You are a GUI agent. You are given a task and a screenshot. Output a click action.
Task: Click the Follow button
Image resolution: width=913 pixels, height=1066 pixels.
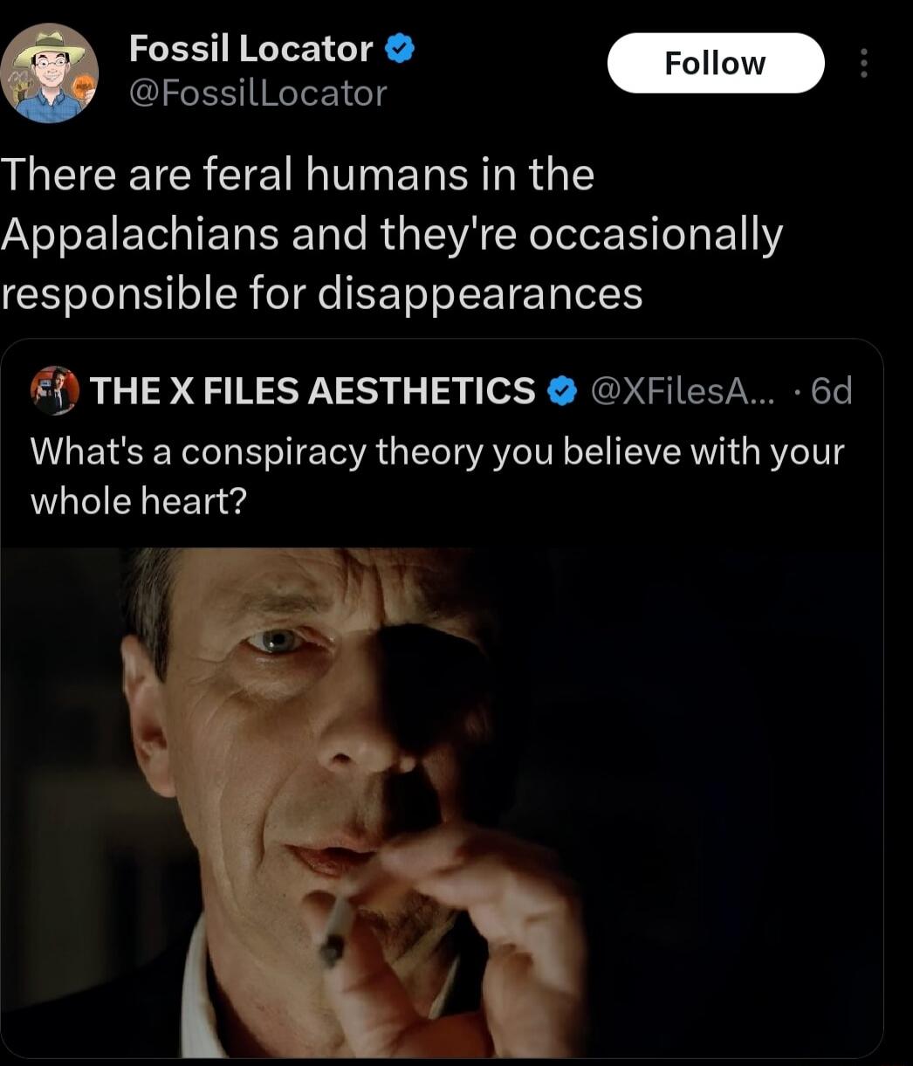click(715, 63)
